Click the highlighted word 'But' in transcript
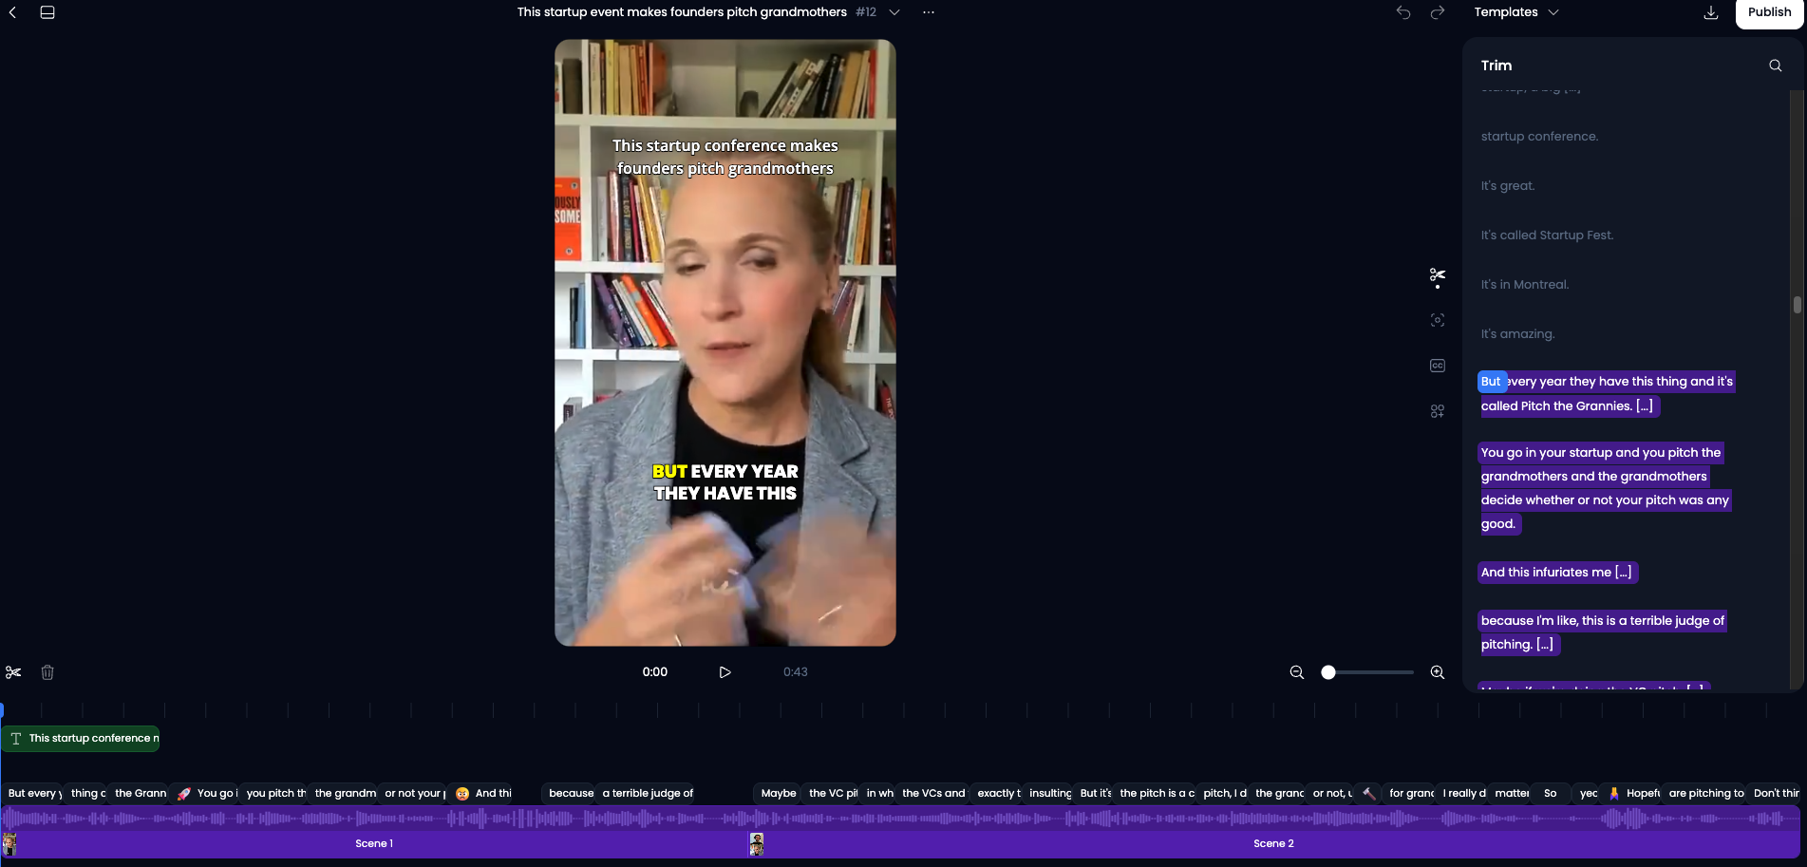This screenshot has height=867, width=1807. coord(1492,382)
